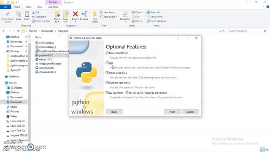Viewport: 270px width, 152px height.
Task: Select the Manage contextual tab
Action: (53, 2)
